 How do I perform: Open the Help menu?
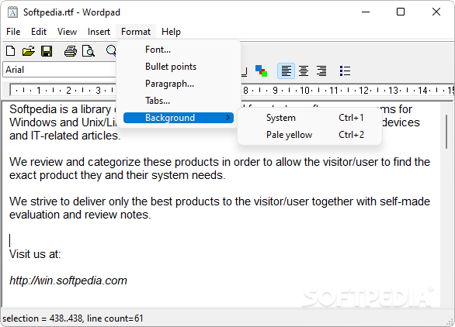coord(171,32)
